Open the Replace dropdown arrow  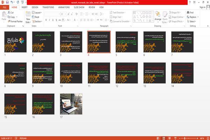[x=198, y=17]
